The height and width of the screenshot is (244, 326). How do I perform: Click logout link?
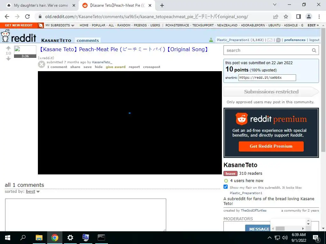pos(314,40)
